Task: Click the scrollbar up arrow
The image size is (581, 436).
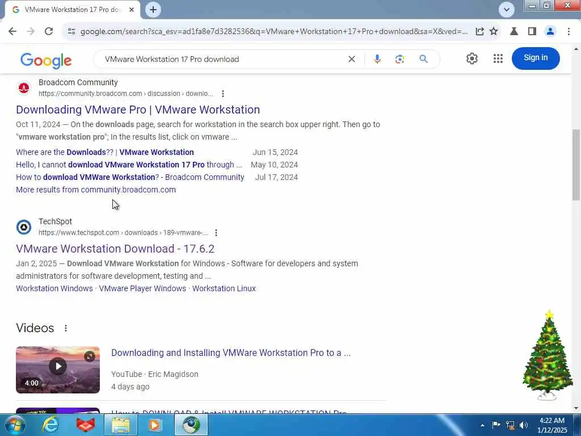Action: 576,49
